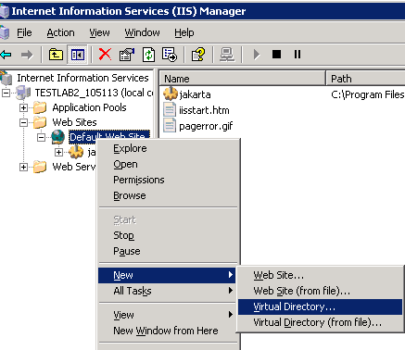The height and width of the screenshot is (350, 405).
Task: Click the TESTLAB2_105113 computer icon
Action: pos(23,93)
